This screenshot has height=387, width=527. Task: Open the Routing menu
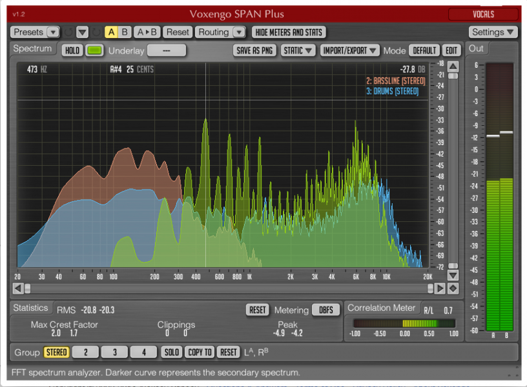click(220, 32)
